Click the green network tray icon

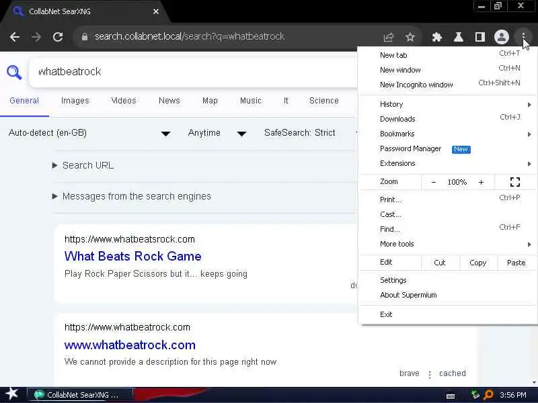click(x=475, y=395)
